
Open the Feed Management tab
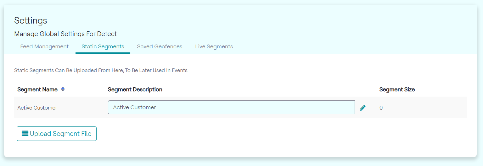[44, 47]
